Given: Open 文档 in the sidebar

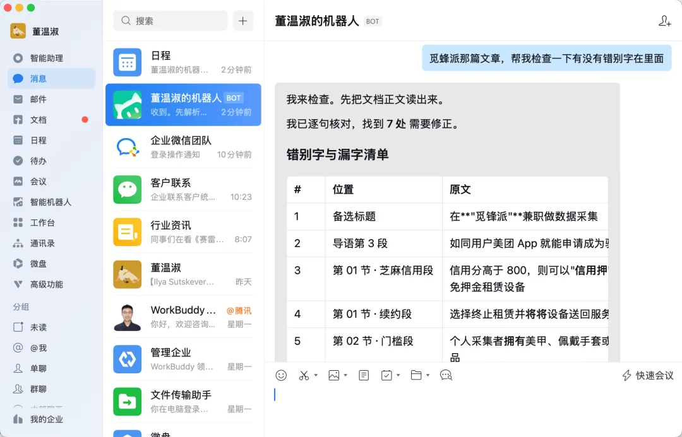Looking at the screenshot, I should pyautogui.click(x=51, y=119).
